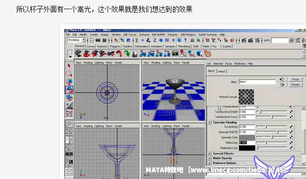Choose the Scale tool cube icon
Viewport: 306px width, 179px height.
tap(69, 98)
